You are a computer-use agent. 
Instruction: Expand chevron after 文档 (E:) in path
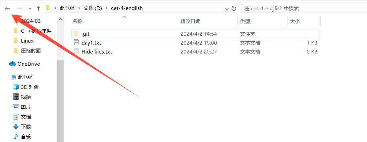click(x=107, y=8)
